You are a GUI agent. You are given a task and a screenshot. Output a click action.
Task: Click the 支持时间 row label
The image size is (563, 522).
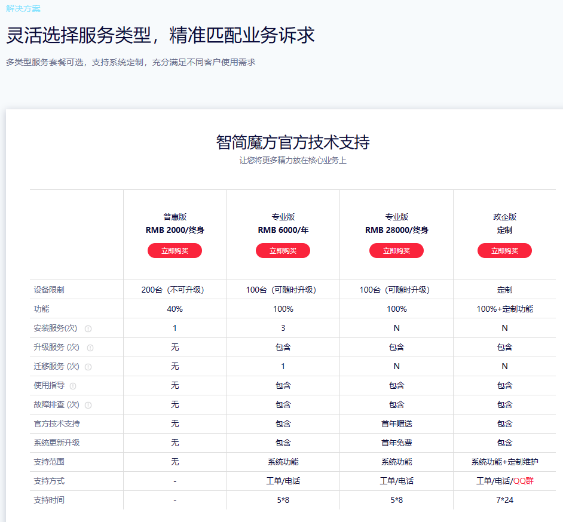click(x=49, y=500)
